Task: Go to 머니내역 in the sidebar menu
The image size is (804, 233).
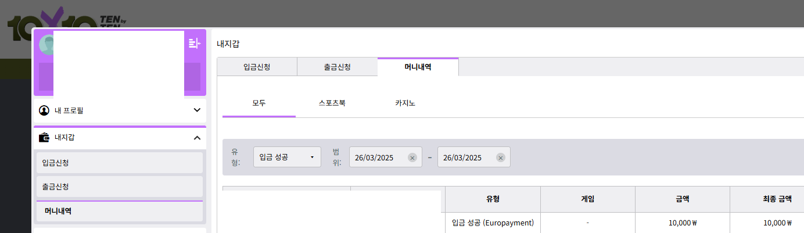Action: click(x=120, y=211)
